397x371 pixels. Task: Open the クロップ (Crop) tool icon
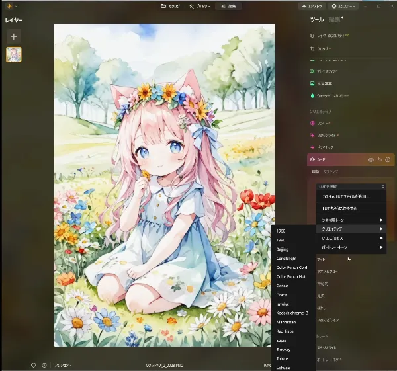[x=312, y=48]
